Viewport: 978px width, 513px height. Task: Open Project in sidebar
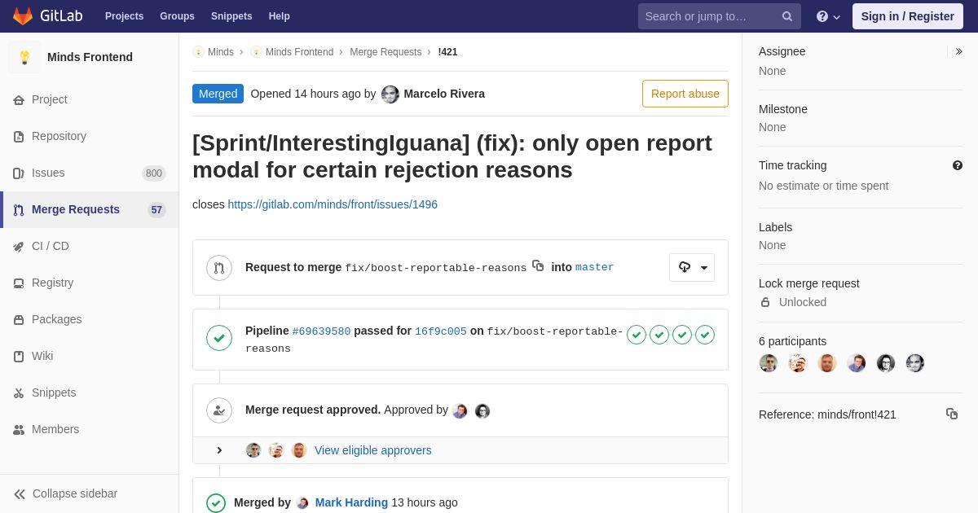[90, 99]
